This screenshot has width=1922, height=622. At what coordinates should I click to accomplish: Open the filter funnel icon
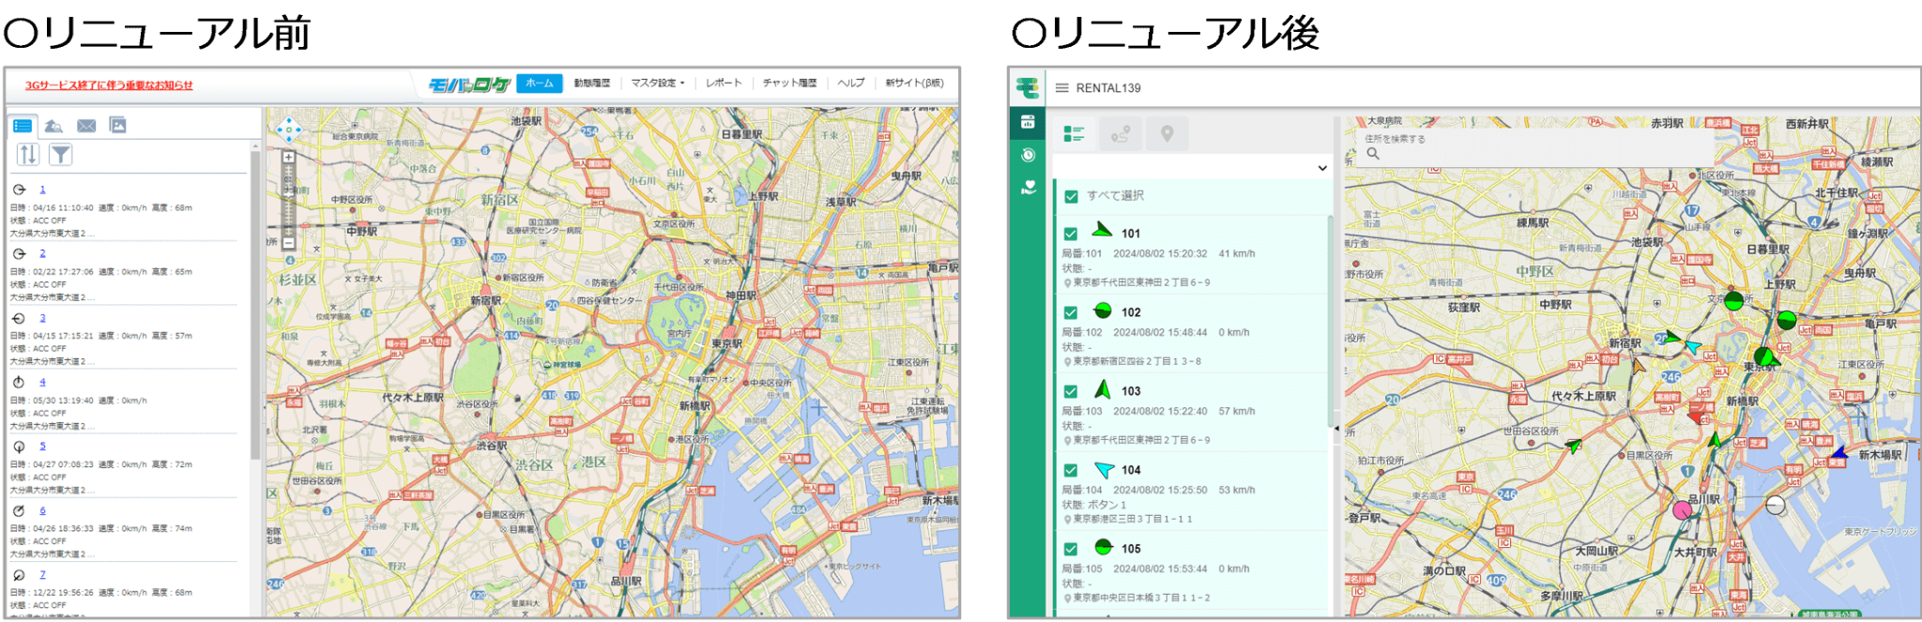point(60,155)
